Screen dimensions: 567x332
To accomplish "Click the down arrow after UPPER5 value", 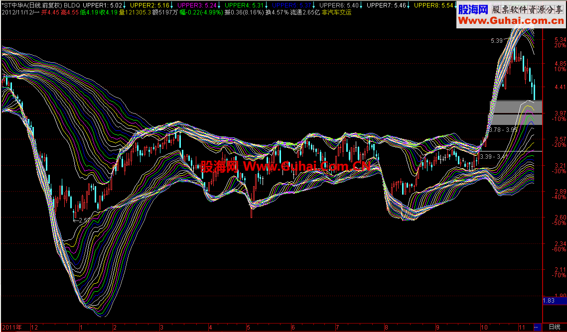I will (x=313, y=5).
